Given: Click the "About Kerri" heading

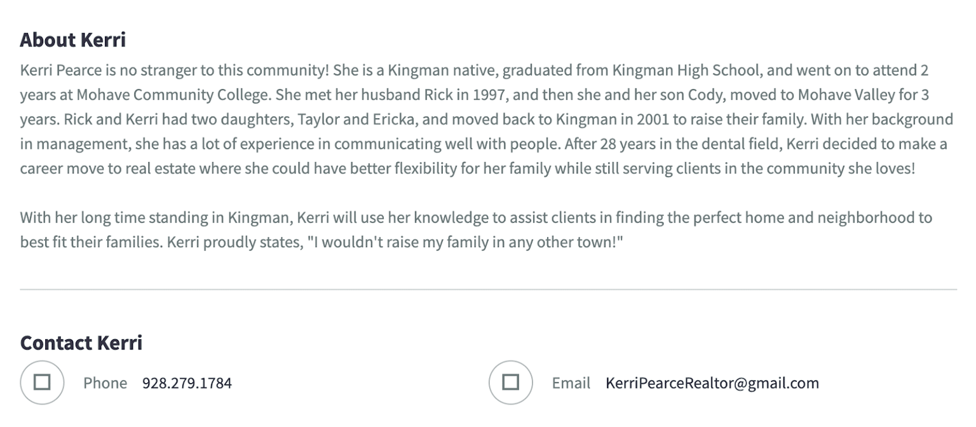Looking at the screenshot, I should (72, 40).
